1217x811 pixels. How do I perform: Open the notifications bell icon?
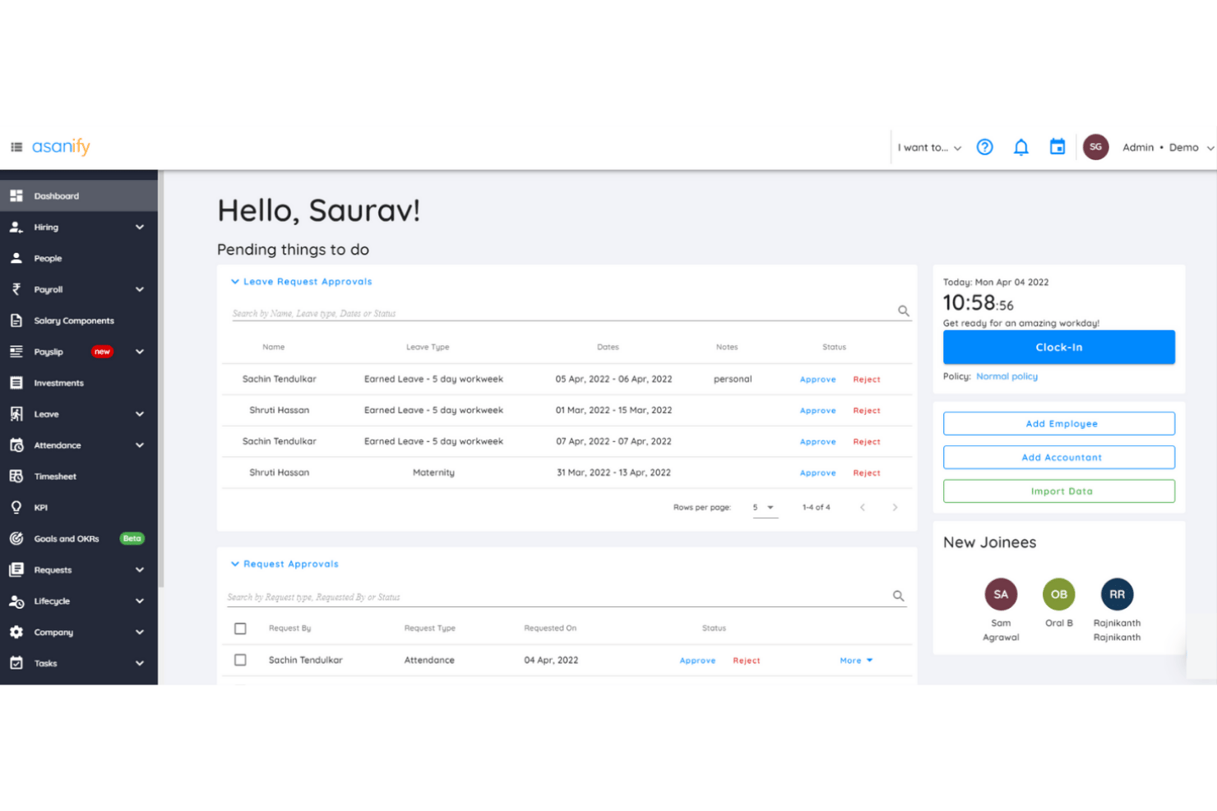[x=1020, y=147]
